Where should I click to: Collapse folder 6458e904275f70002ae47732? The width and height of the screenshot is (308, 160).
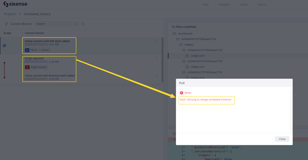(x=178, y=39)
